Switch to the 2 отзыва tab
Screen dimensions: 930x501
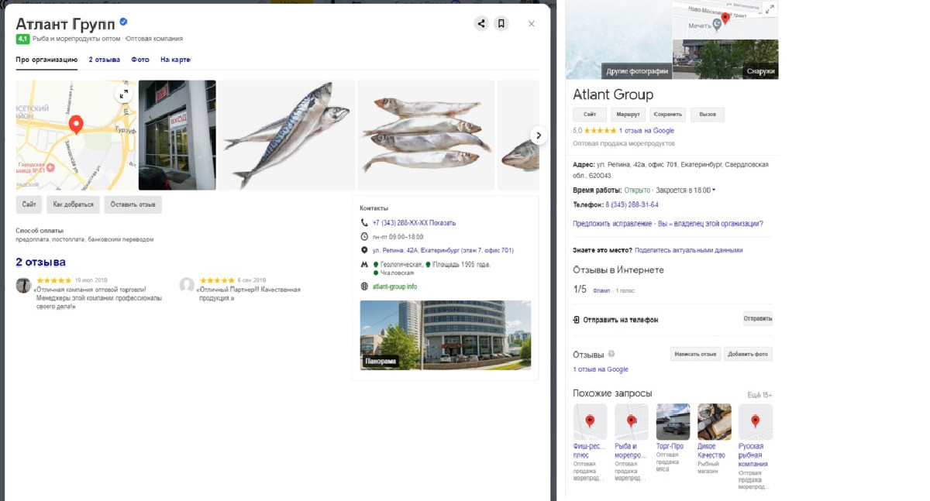[105, 60]
